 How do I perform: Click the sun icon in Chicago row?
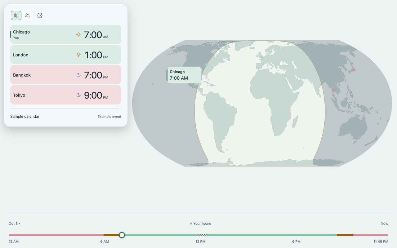coord(78,35)
